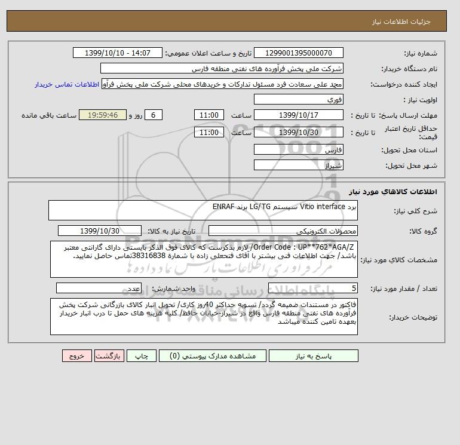This screenshot has width=460, height=445.
Task: Open اطلاعات تماس خریدار link
Action: [x=67, y=84]
